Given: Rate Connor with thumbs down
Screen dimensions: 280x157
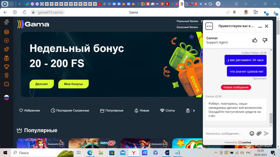Looking at the screenshot, I should pyautogui.click(x=265, y=40).
